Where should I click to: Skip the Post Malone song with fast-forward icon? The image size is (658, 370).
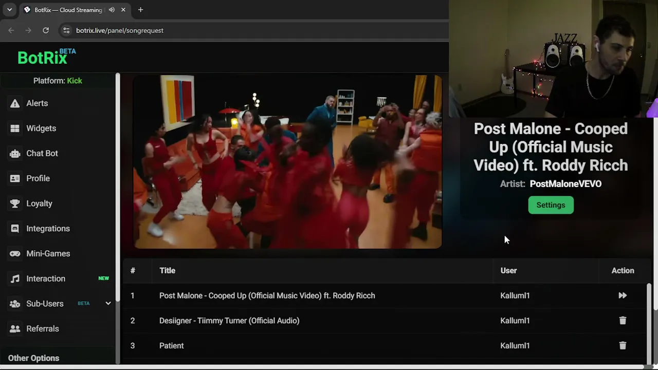623,295
